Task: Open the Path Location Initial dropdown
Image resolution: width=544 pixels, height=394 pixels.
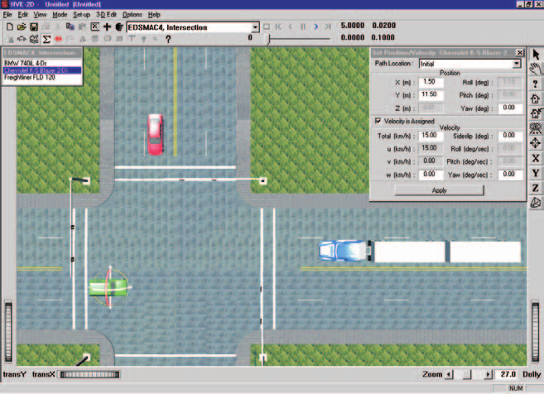Action: pos(517,64)
